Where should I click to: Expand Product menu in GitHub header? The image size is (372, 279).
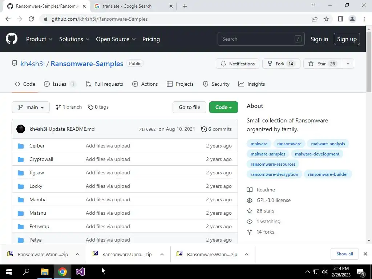[x=39, y=39]
